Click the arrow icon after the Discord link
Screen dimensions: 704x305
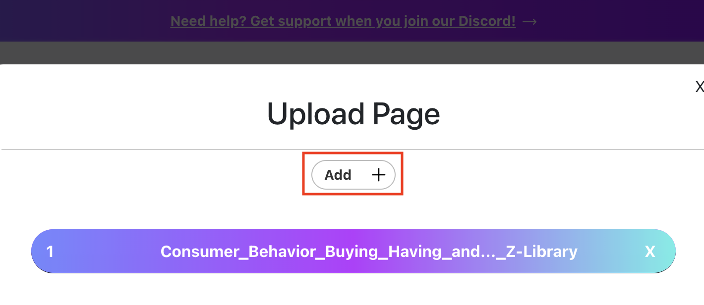tap(529, 21)
